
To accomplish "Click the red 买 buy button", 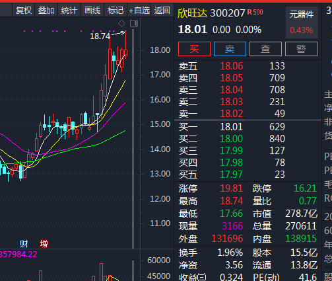I will pos(194,49).
